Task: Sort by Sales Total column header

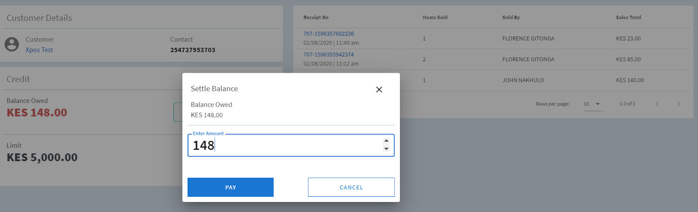Action: coord(628,17)
